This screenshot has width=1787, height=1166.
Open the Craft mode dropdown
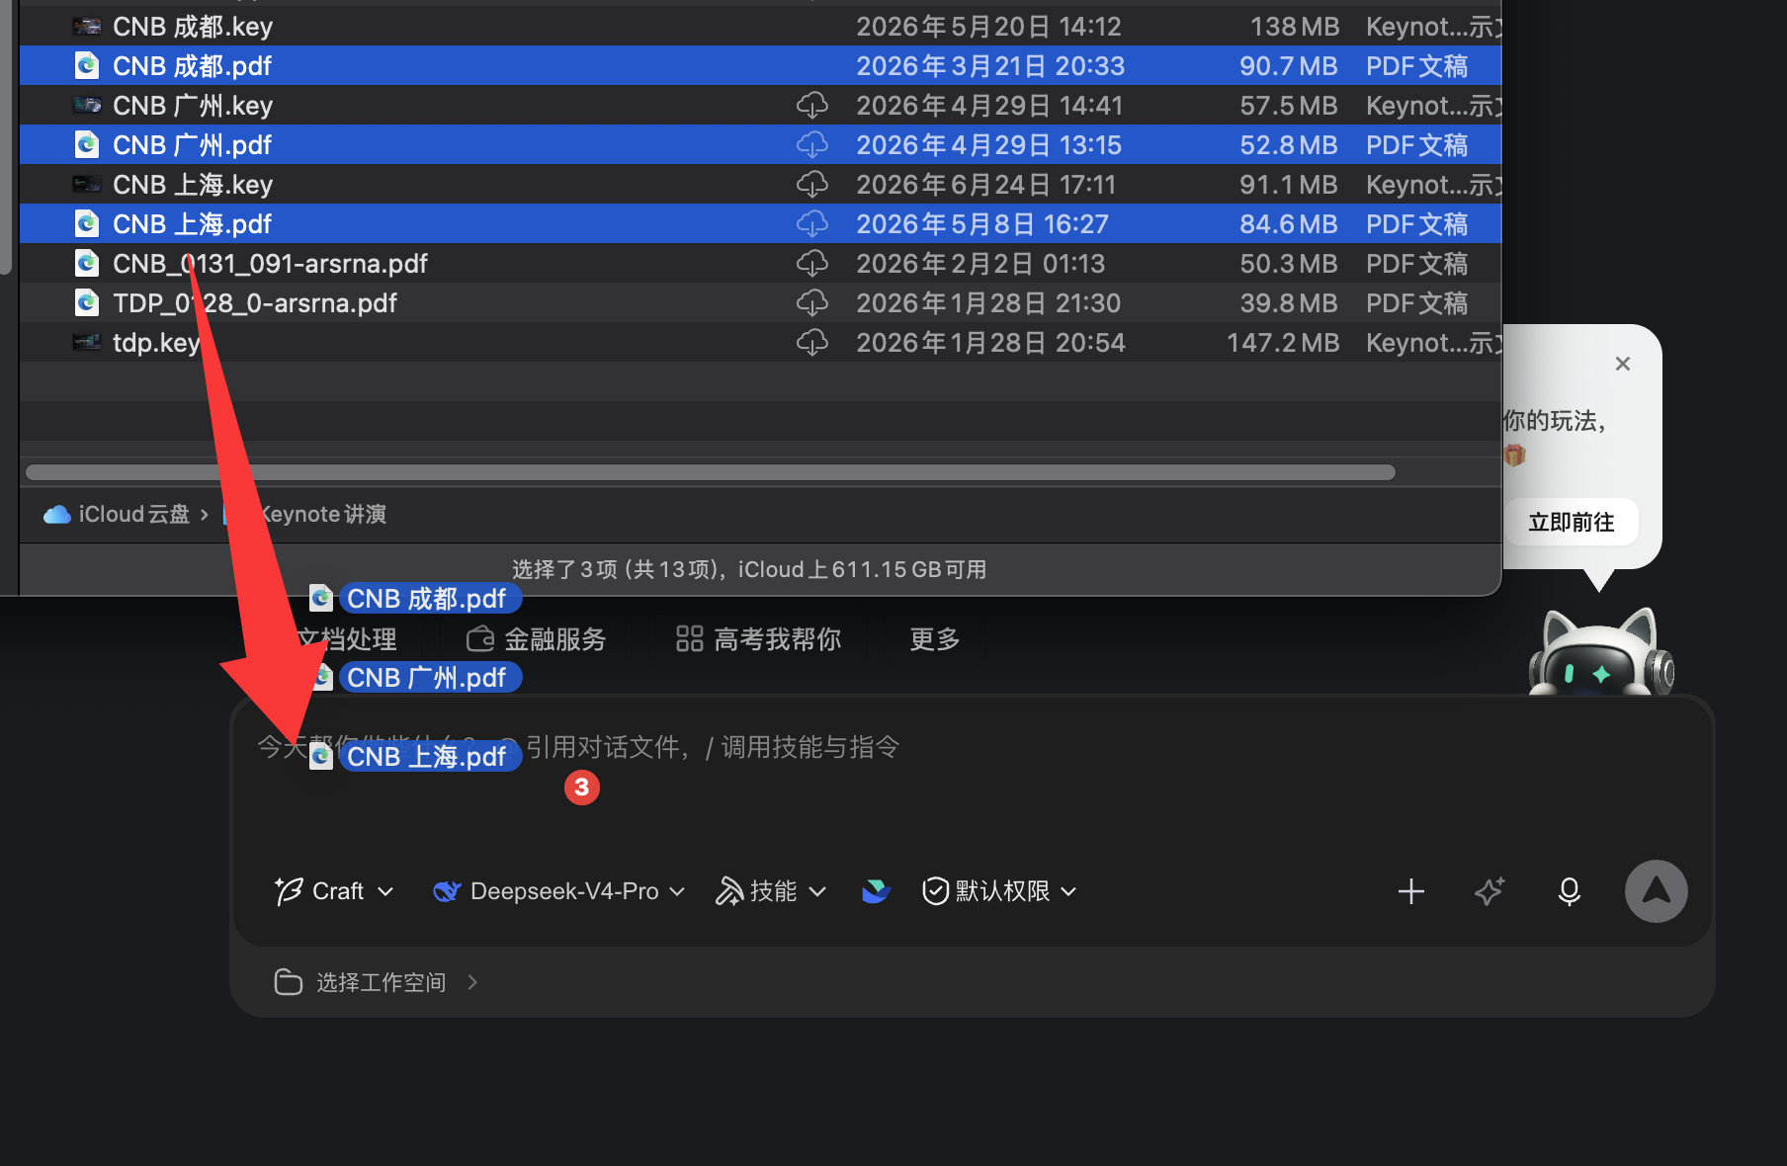334,891
